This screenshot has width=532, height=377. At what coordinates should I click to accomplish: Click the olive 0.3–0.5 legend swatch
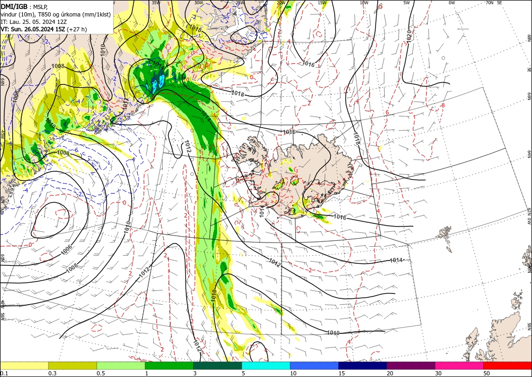tap(72, 365)
